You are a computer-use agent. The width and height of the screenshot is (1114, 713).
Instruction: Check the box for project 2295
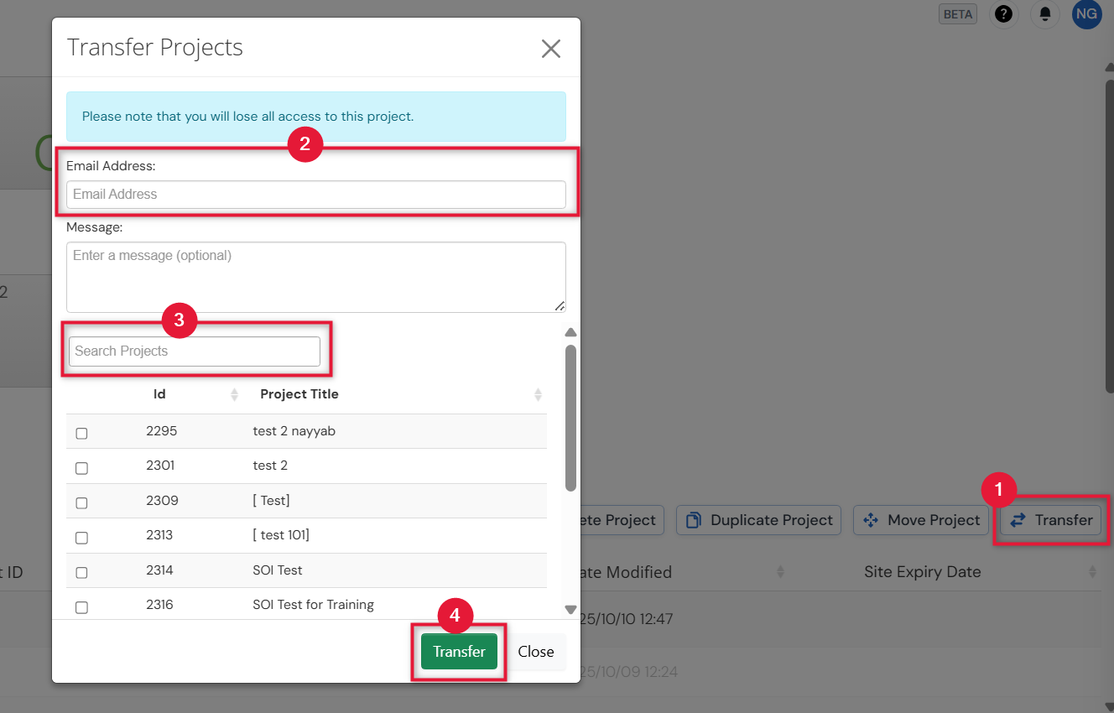click(x=81, y=434)
